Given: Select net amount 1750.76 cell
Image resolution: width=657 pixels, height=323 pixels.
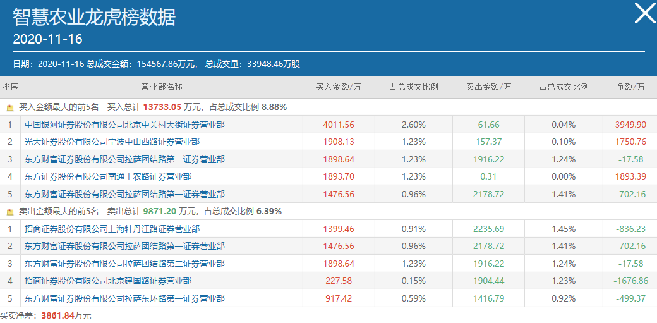Looking at the screenshot, I should (x=630, y=142).
